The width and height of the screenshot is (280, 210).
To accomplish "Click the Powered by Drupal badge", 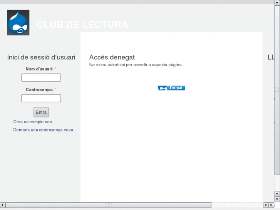I will click(171, 88).
